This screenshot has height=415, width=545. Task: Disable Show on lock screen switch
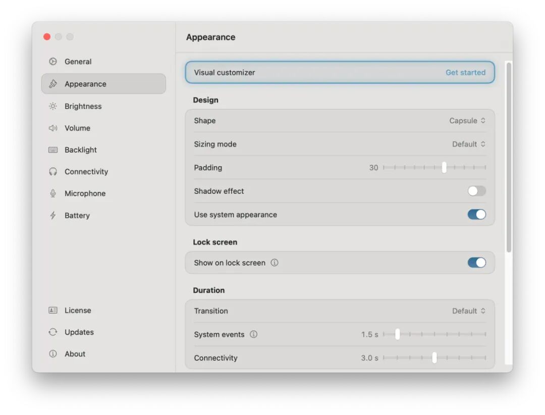[476, 263]
